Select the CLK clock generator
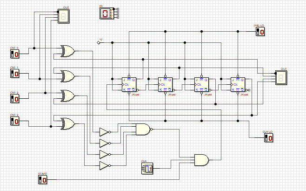This screenshot has width=306, height=191. click(x=146, y=168)
